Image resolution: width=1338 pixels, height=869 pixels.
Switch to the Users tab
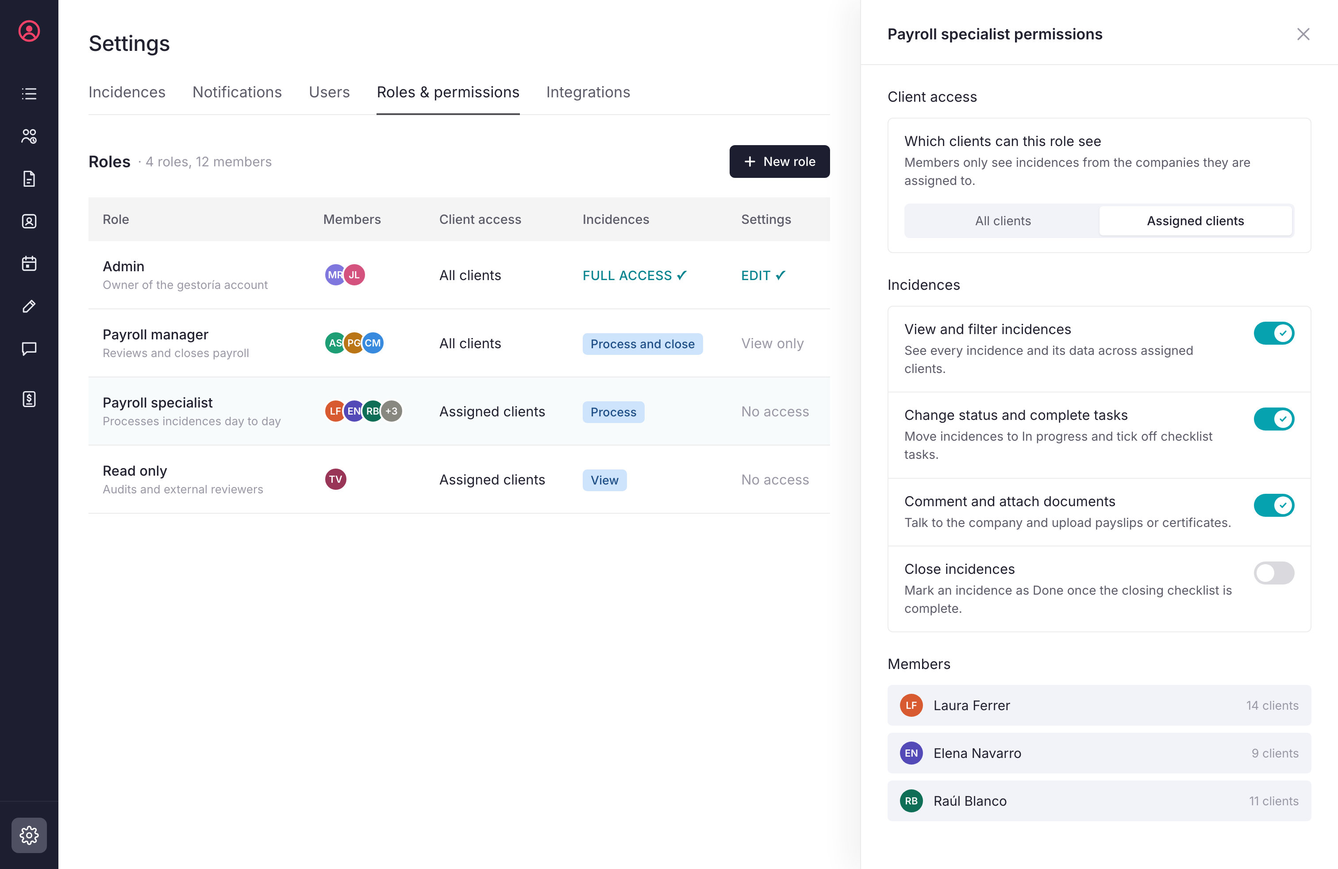[x=330, y=92]
